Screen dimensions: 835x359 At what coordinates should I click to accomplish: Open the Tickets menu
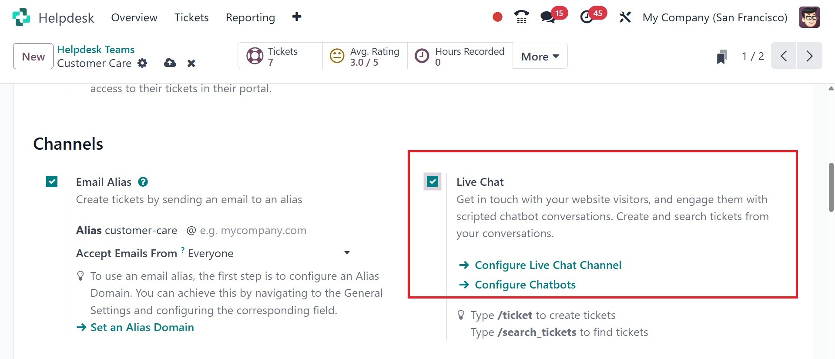[x=191, y=17]
